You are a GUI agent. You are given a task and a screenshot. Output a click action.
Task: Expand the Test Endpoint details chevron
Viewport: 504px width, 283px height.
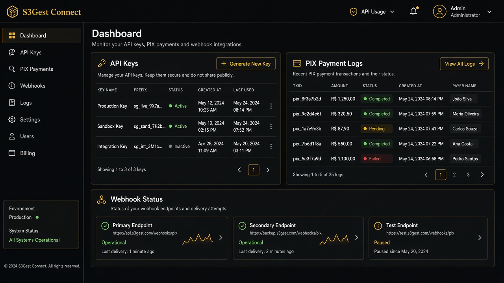point(480,237)
